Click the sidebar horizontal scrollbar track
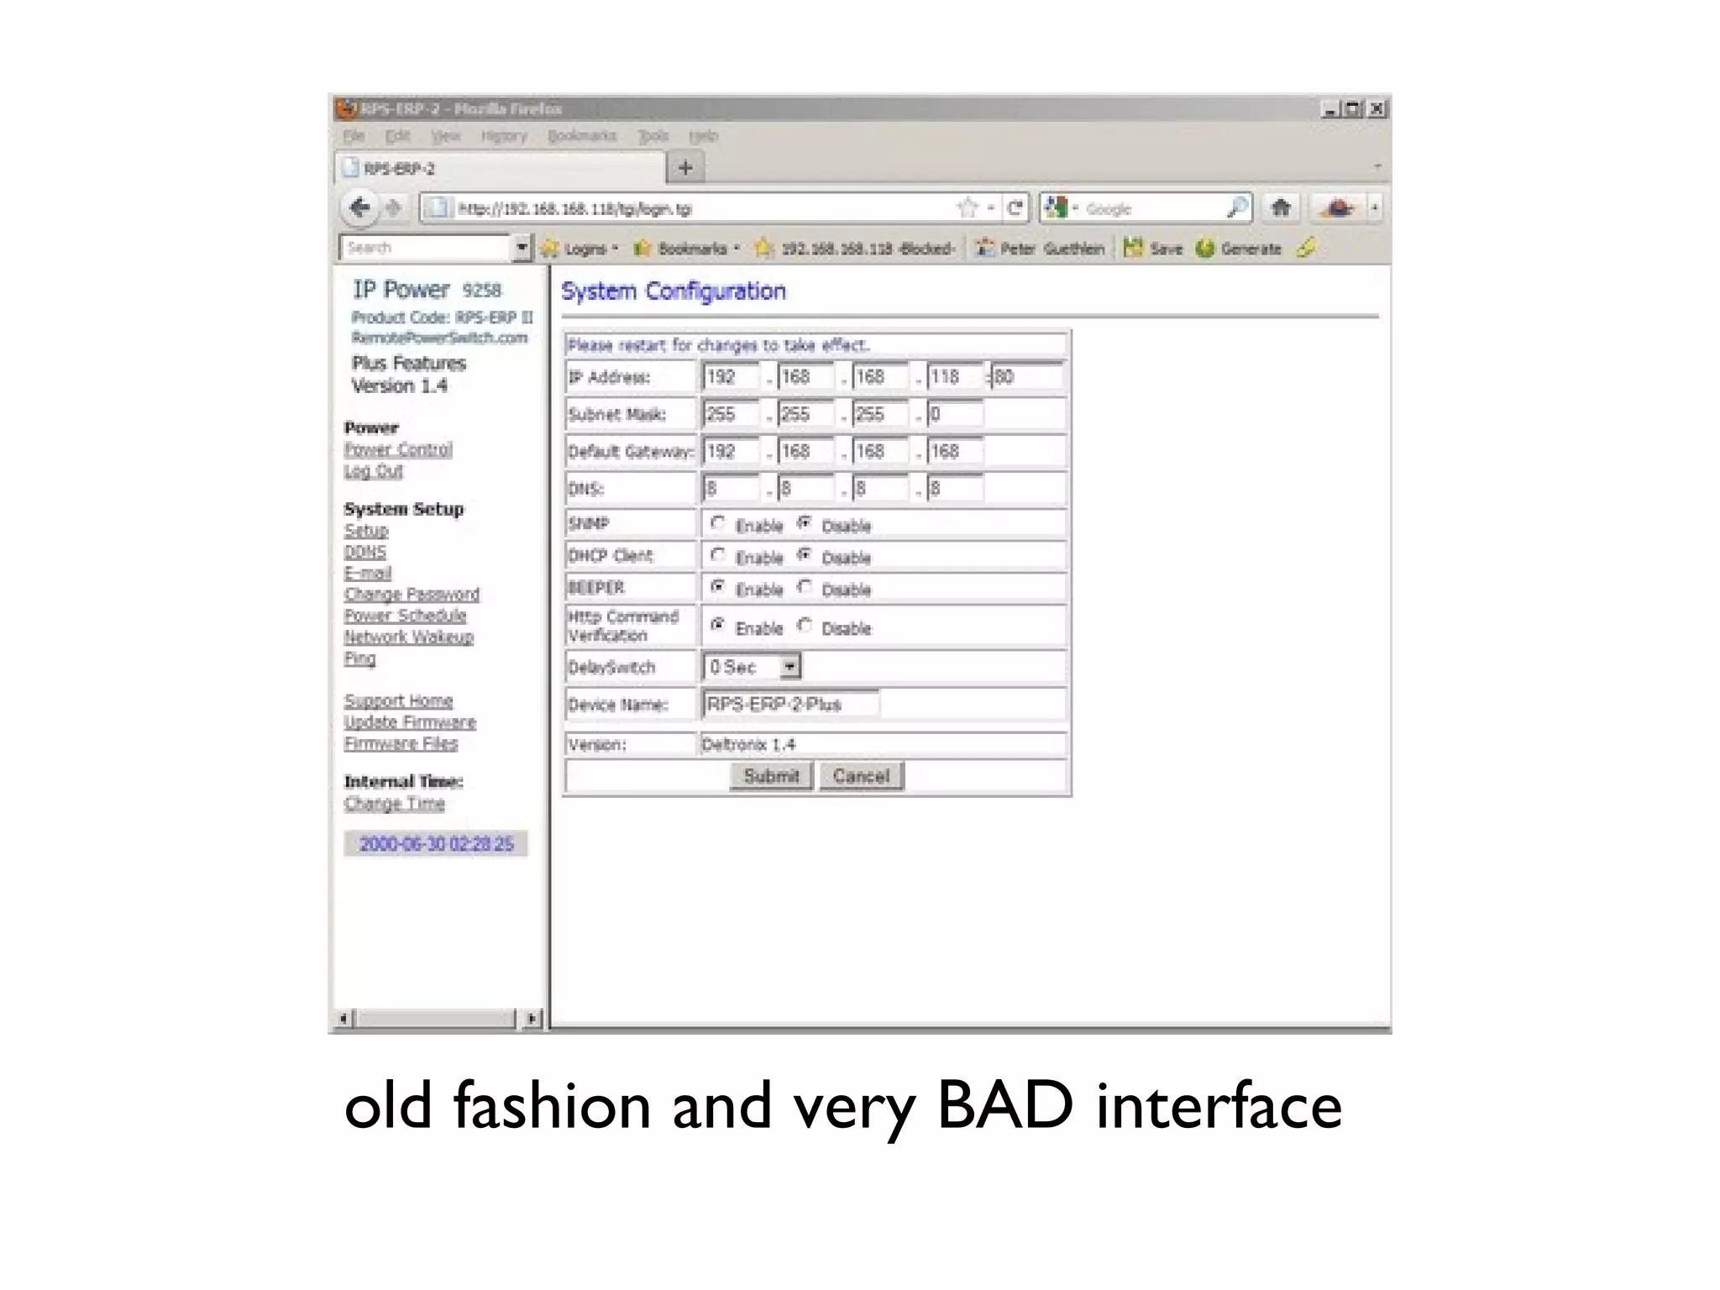 click(x=434, y=1019)
